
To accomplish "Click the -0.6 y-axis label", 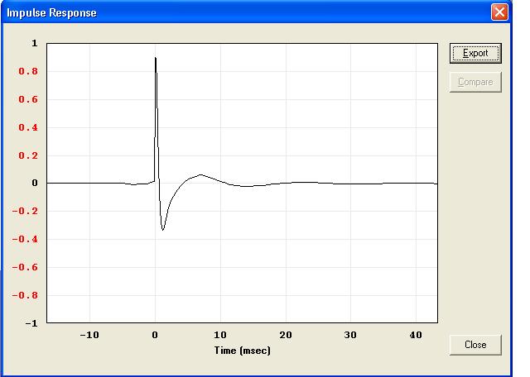I will (25, 267).
